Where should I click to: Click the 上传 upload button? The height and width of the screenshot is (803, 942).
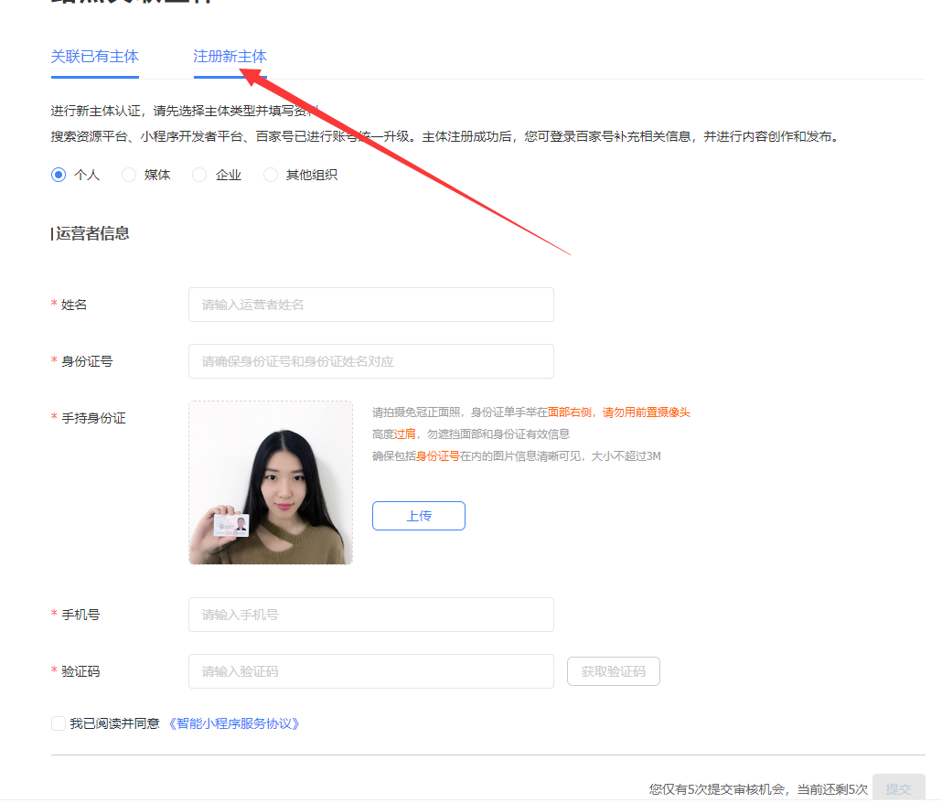click(x=419, y=516)
